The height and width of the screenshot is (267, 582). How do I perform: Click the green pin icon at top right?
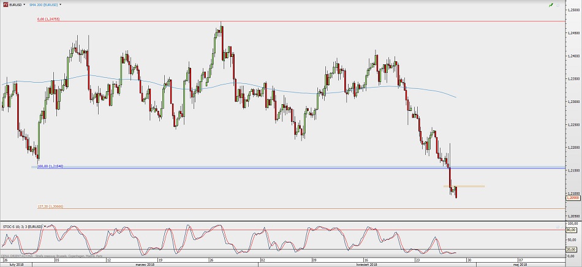[x=551, y=5]
